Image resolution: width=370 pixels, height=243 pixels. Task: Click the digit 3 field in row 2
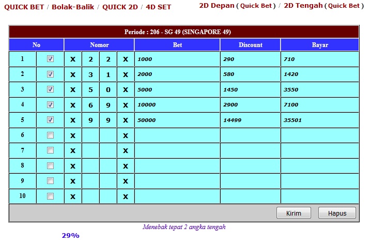90,74
